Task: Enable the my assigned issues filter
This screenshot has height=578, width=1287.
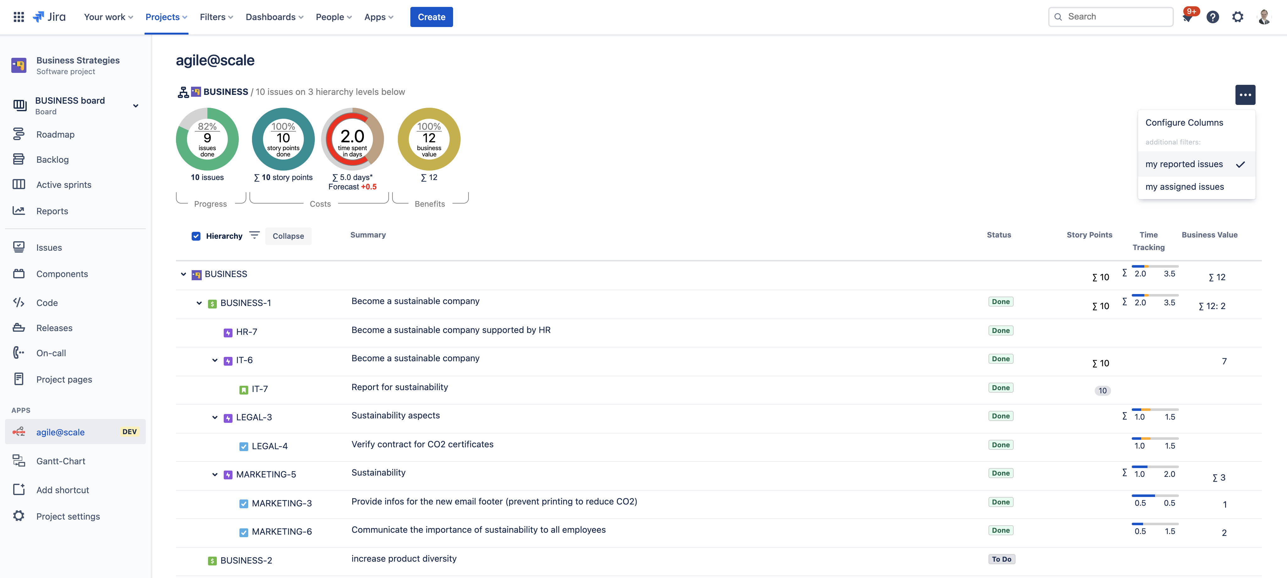Action: coord(1185,186)
